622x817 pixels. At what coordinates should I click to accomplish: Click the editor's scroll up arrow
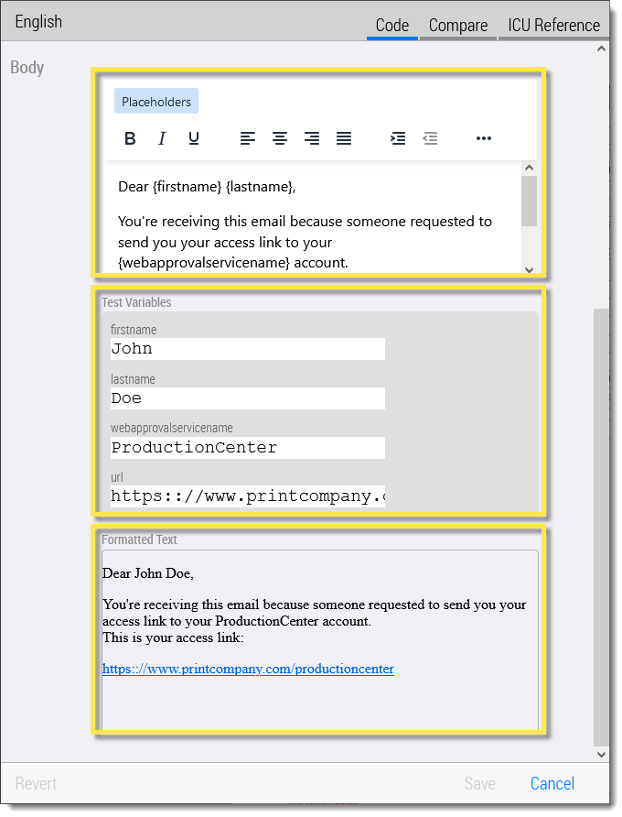(530, 168)
